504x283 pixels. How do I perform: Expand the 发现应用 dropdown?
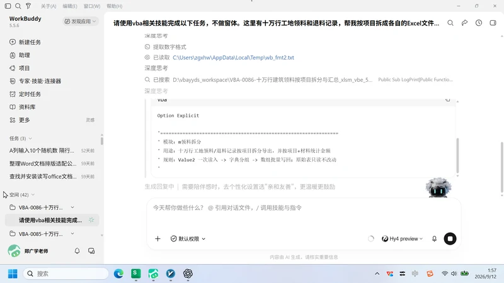coord(81,21)
